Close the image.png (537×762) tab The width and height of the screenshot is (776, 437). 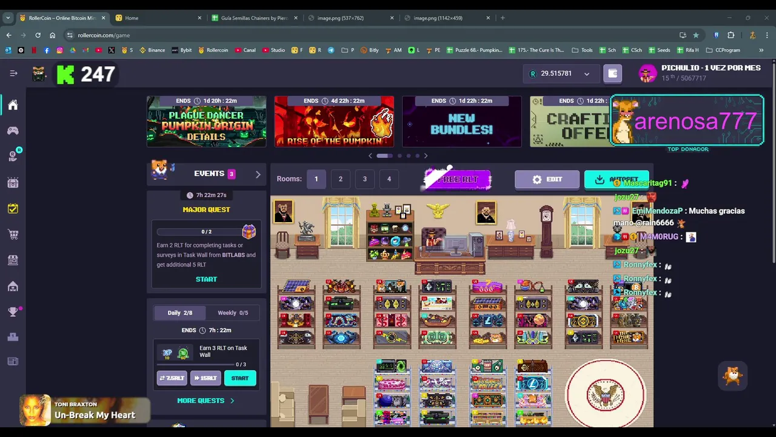point(392,18)
